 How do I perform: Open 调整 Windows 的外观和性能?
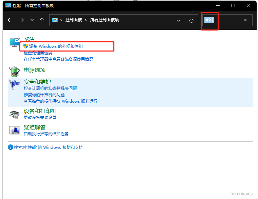pos(56,46)
